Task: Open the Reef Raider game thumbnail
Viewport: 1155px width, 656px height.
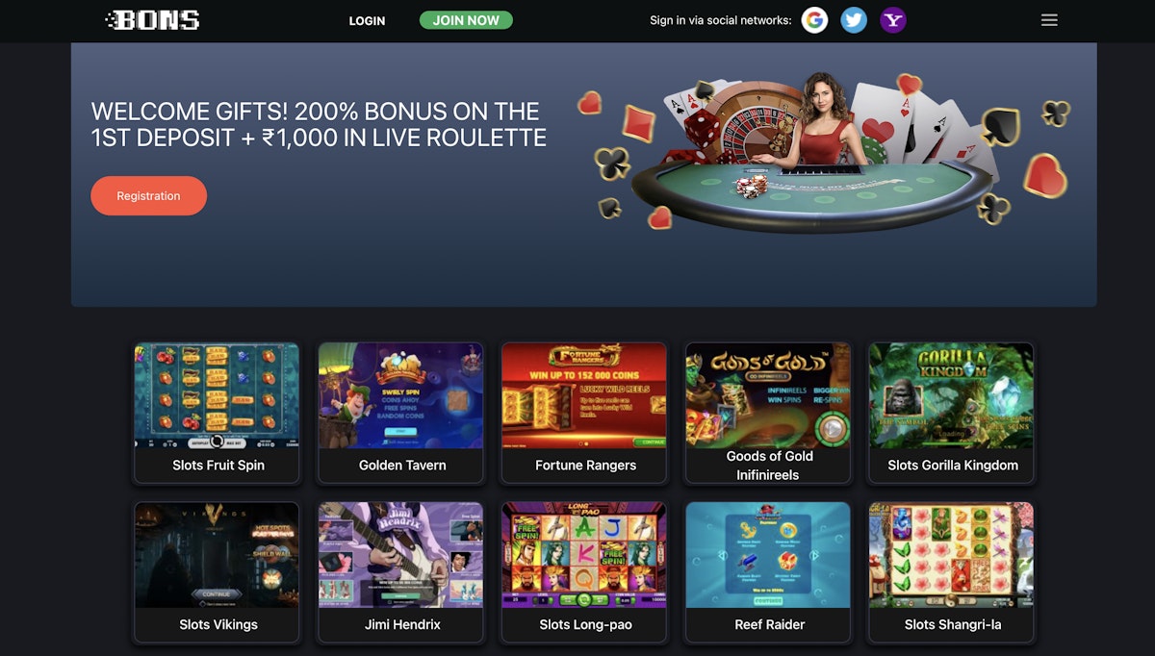Action: pos(768,555)
